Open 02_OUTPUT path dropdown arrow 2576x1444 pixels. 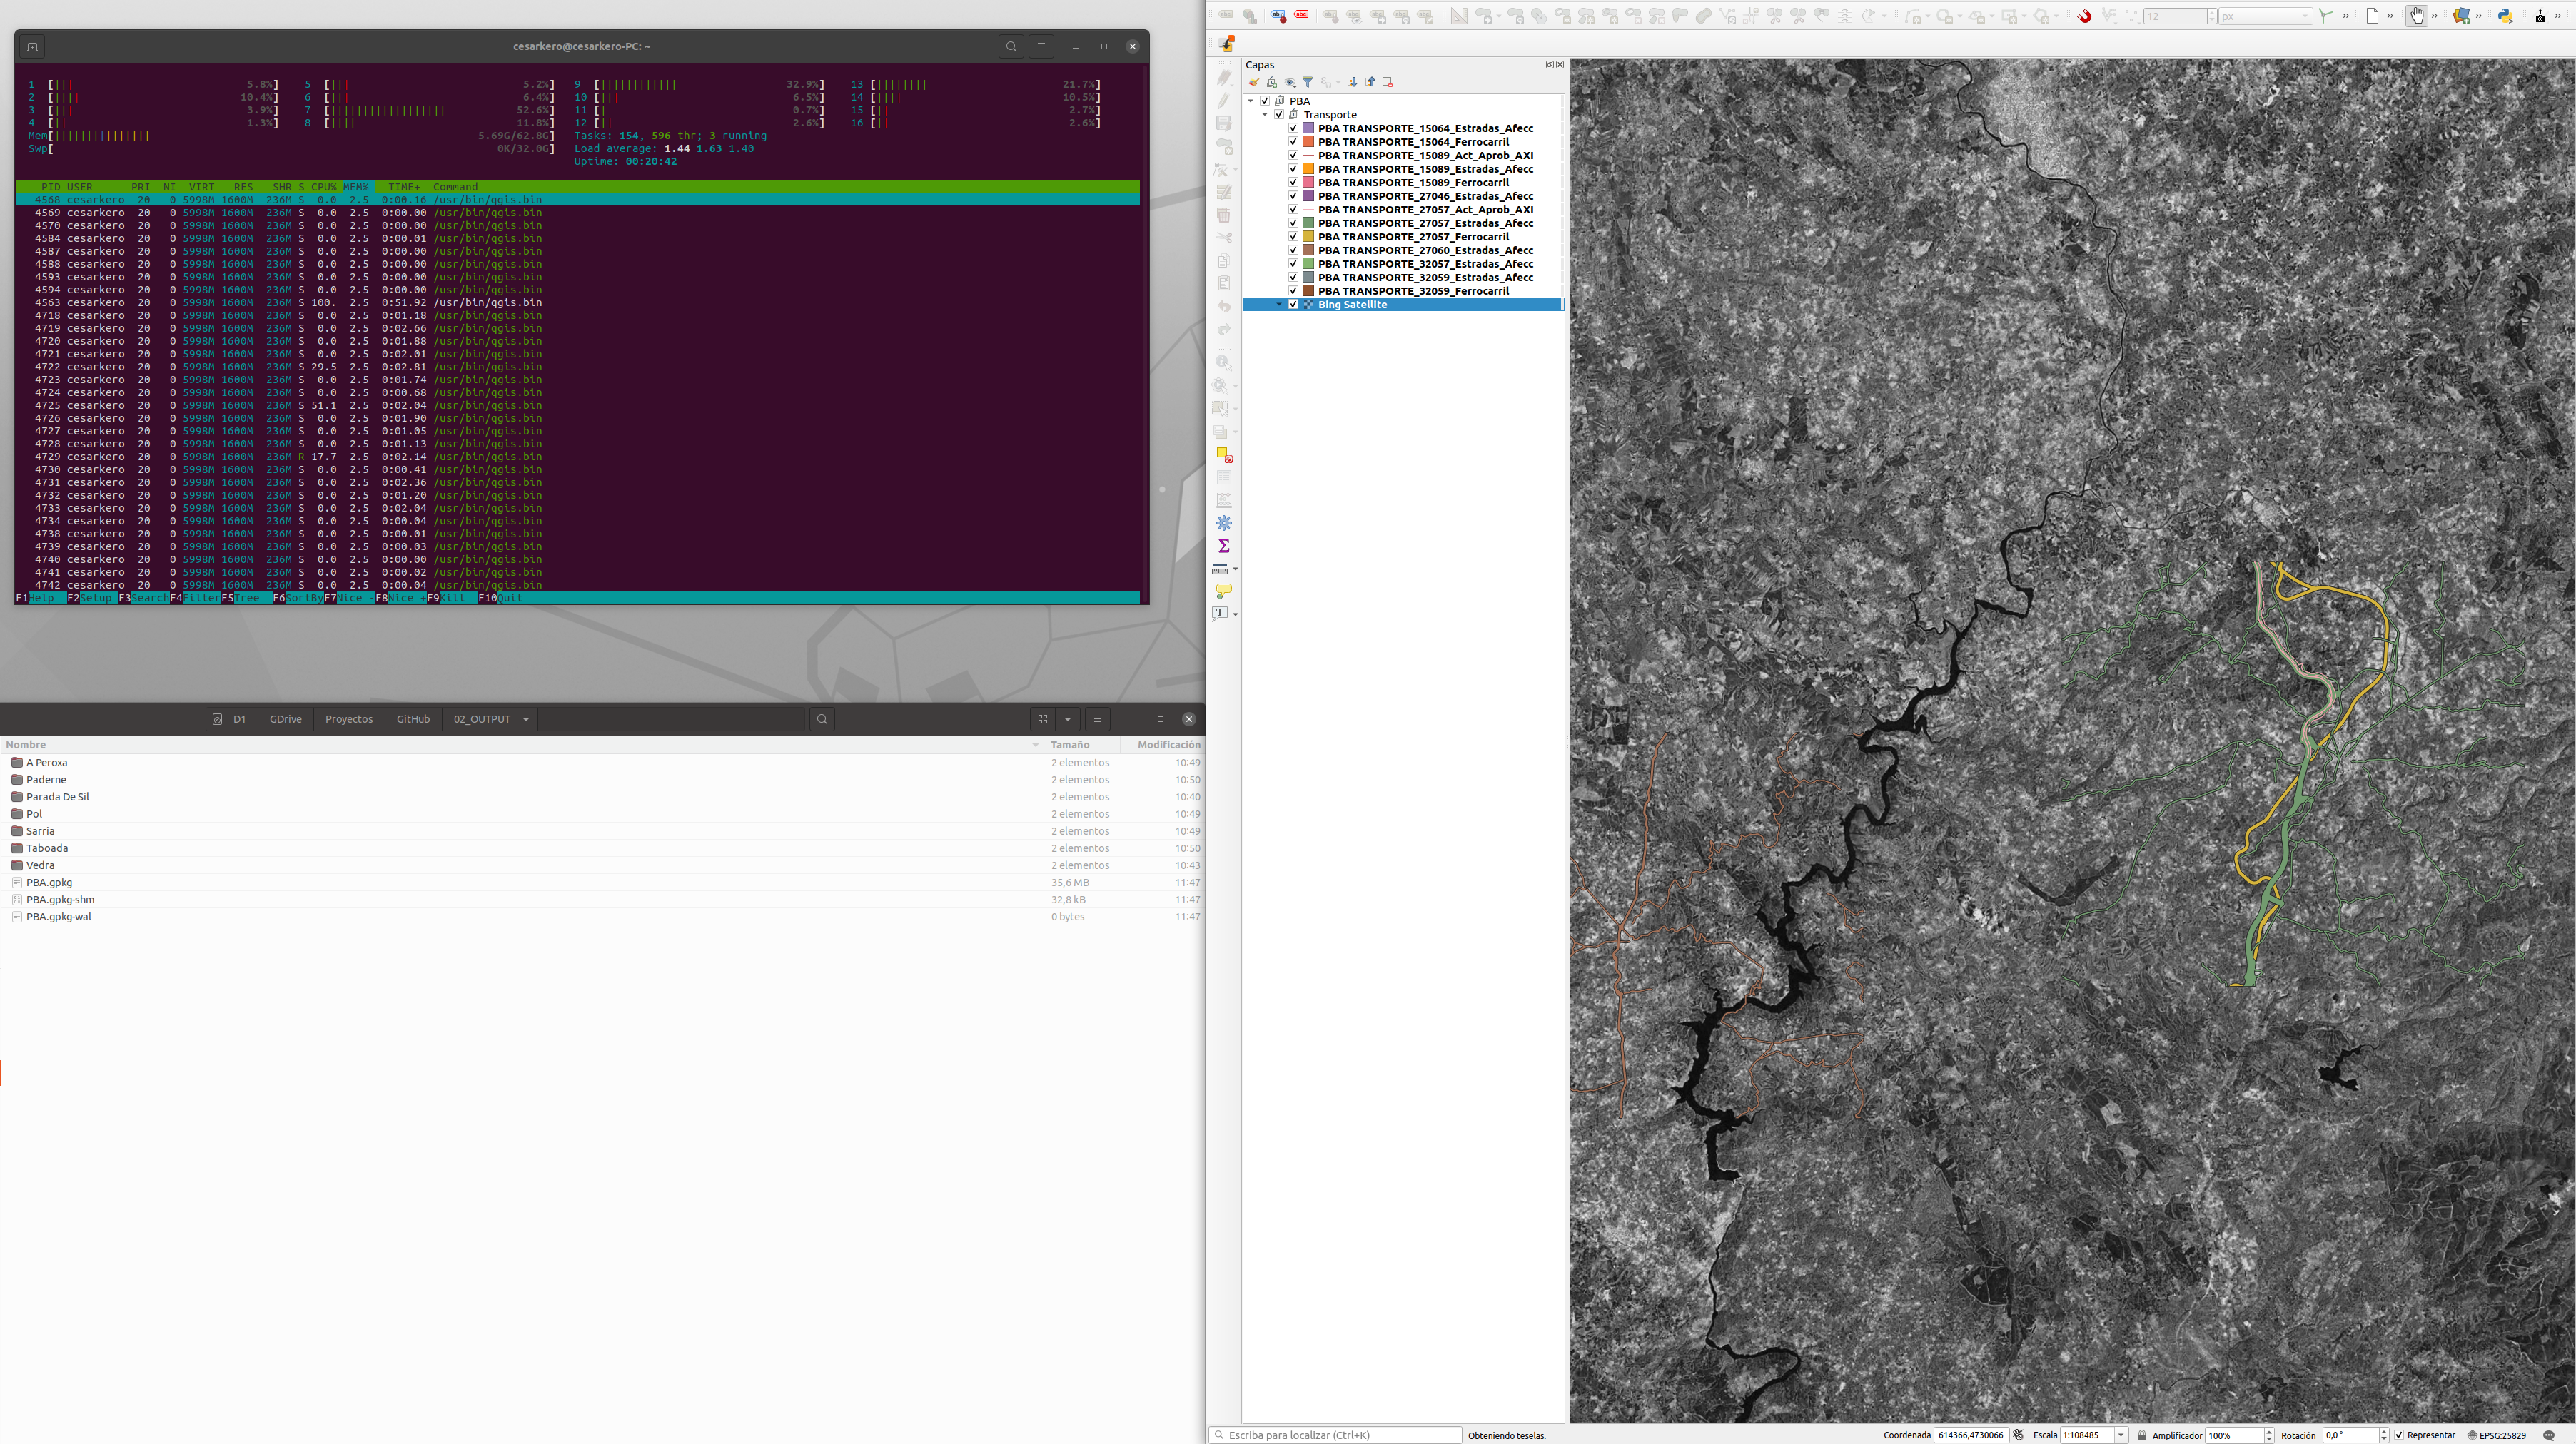526,719
